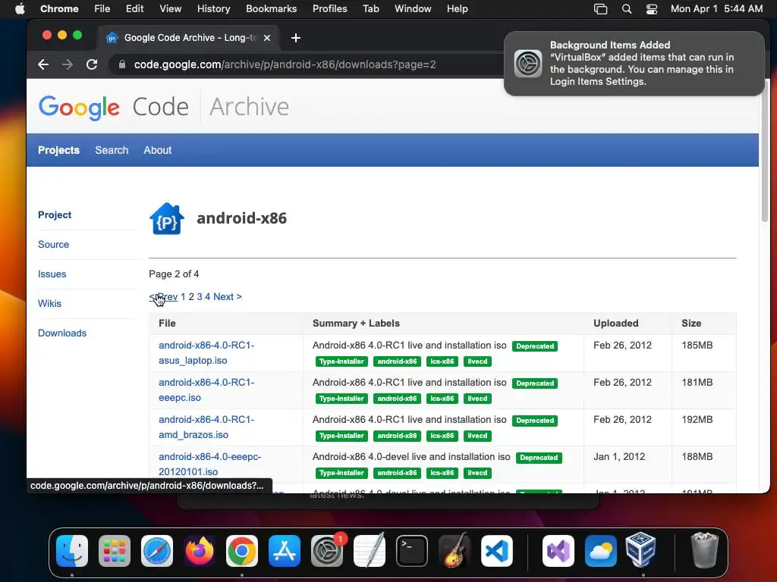Open Control Center in the menu bar
Screen dimensions: 777x582
pos(652,8)
